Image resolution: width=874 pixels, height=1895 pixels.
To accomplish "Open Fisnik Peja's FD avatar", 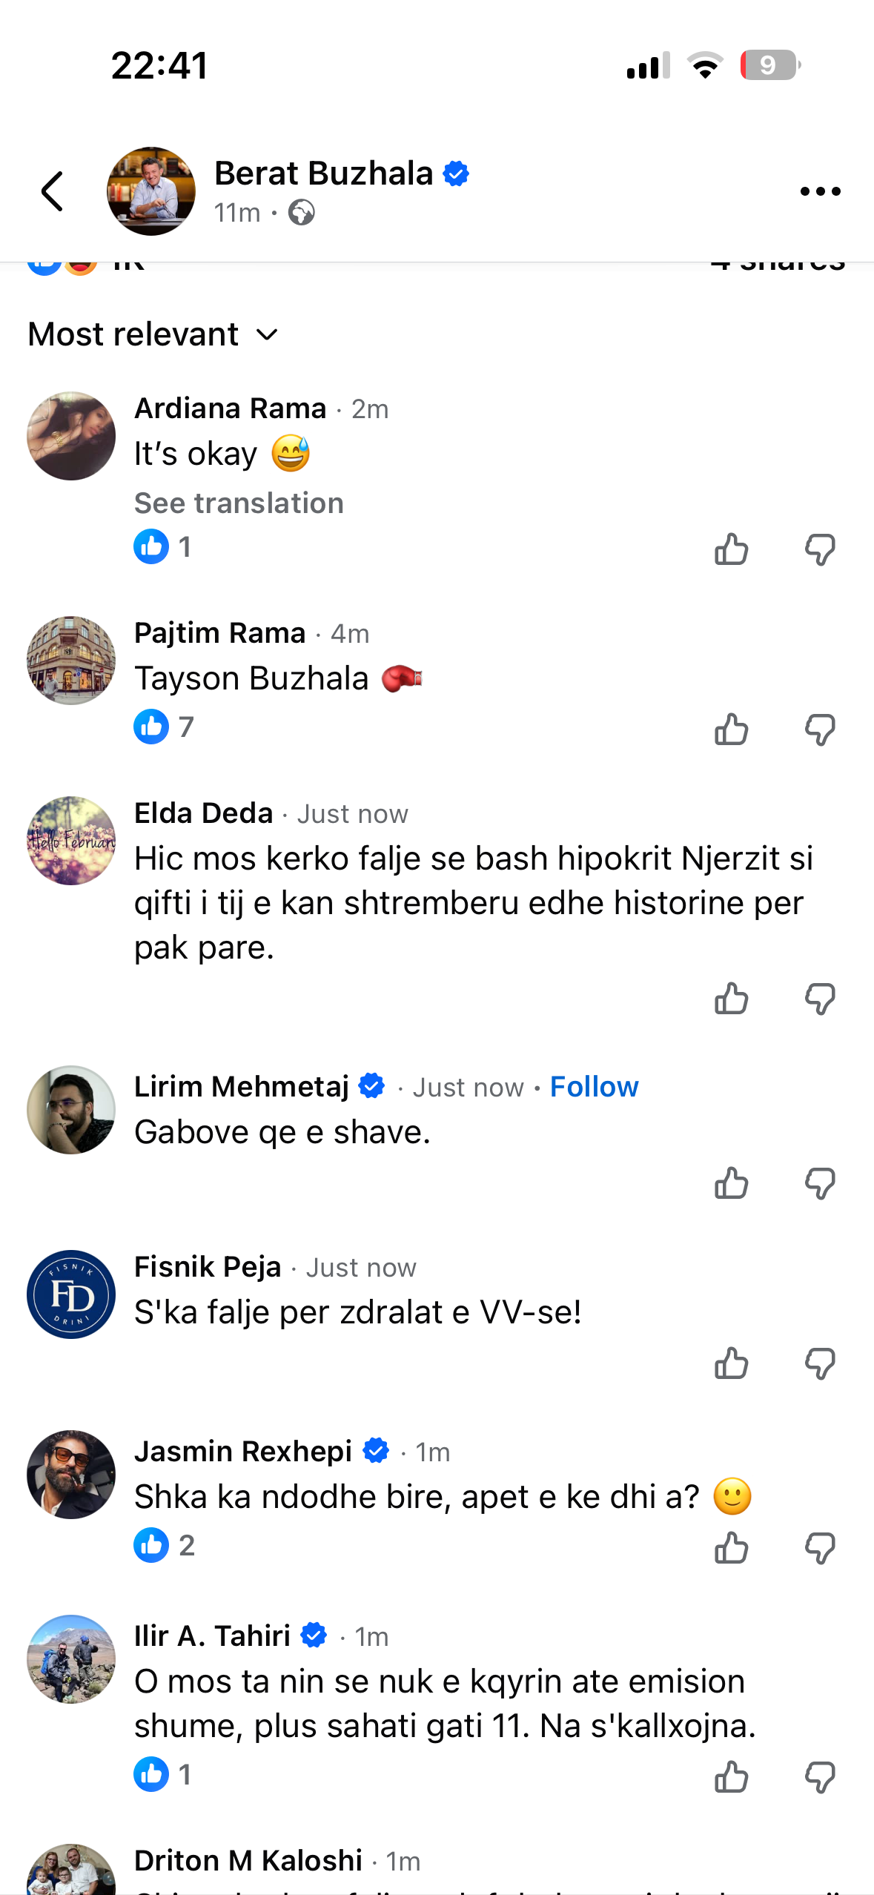I will (x=71, y=1294).
